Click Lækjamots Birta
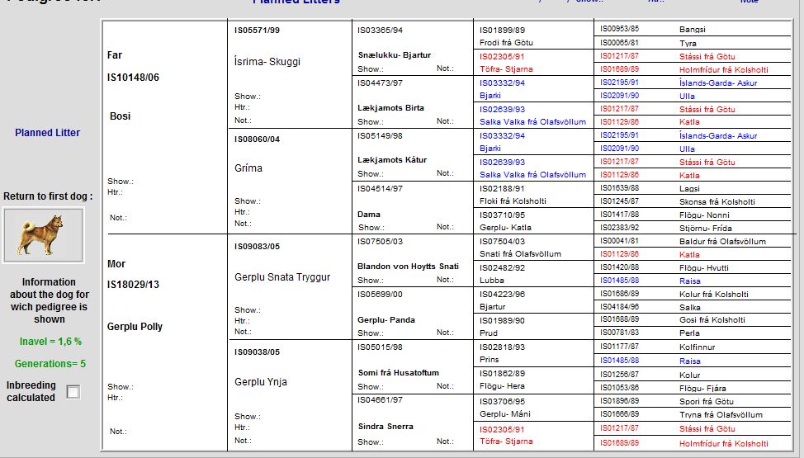This screenshot has width=804, height=458. click(x=390, y=108)
